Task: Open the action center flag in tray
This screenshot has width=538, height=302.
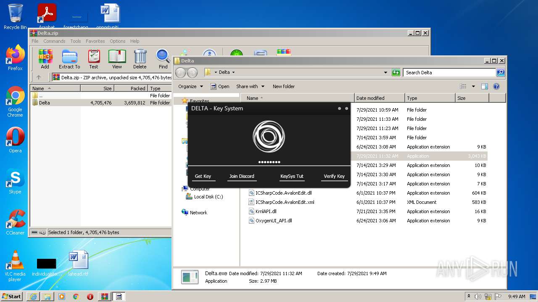Action: (x=497, y=297)
